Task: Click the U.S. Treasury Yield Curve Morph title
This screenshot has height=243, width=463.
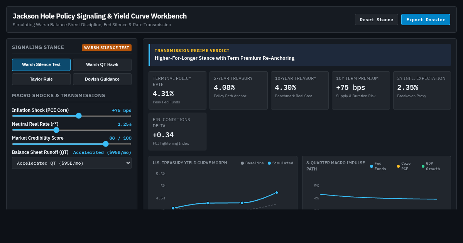Action: (190, 163)
